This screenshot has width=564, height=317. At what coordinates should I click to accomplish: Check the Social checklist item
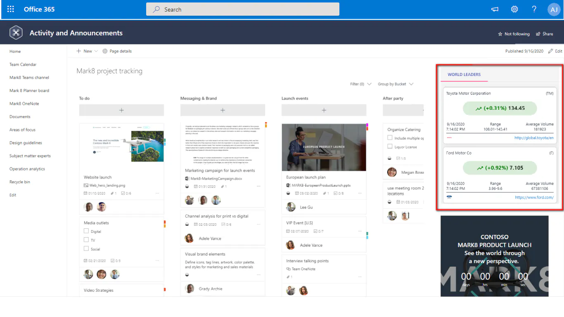[x=86, y=248]
